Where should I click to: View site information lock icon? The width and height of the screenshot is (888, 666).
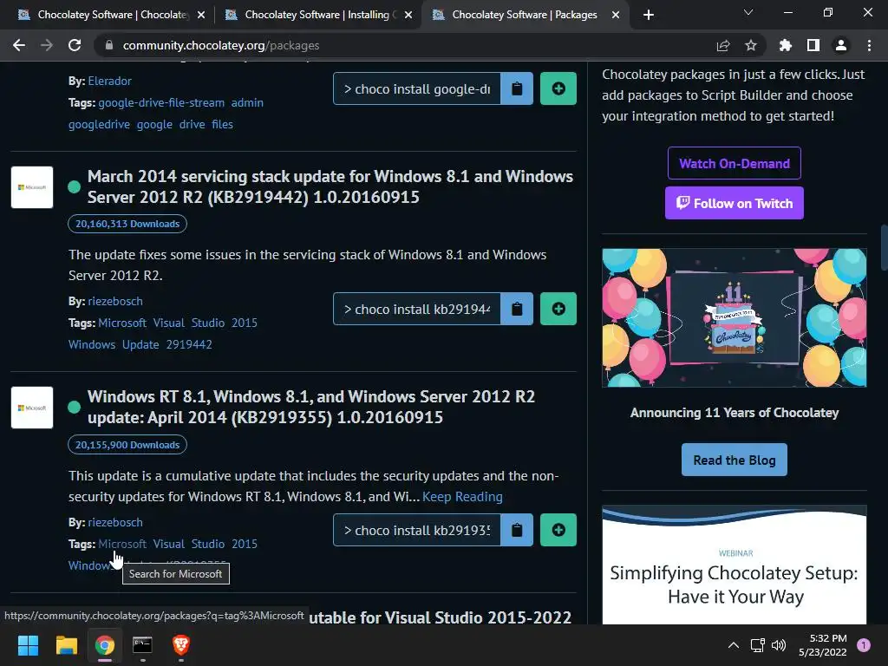point(109,45)
